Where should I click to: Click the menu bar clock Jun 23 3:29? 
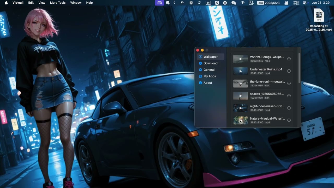click(x=320, y=3)
